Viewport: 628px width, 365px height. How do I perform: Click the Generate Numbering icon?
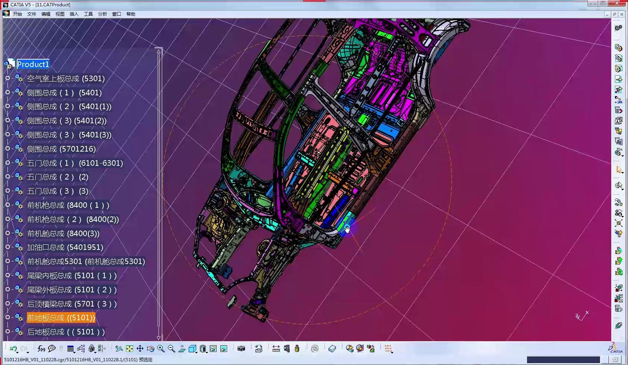point(618,121)
